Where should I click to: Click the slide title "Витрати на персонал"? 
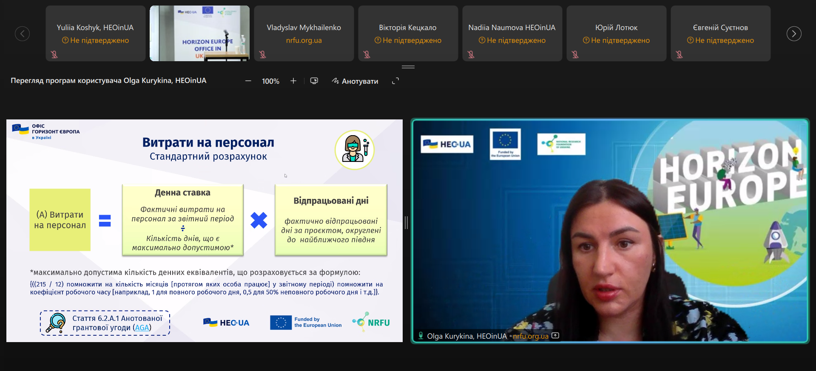pyautogui.click(x=208, y=142)
